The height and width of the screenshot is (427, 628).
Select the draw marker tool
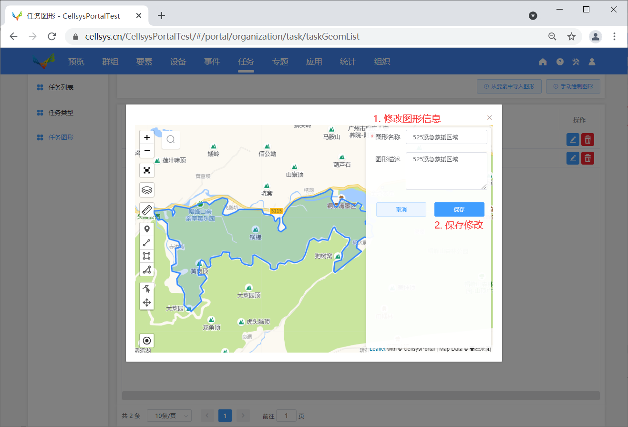tap(147, 229)
